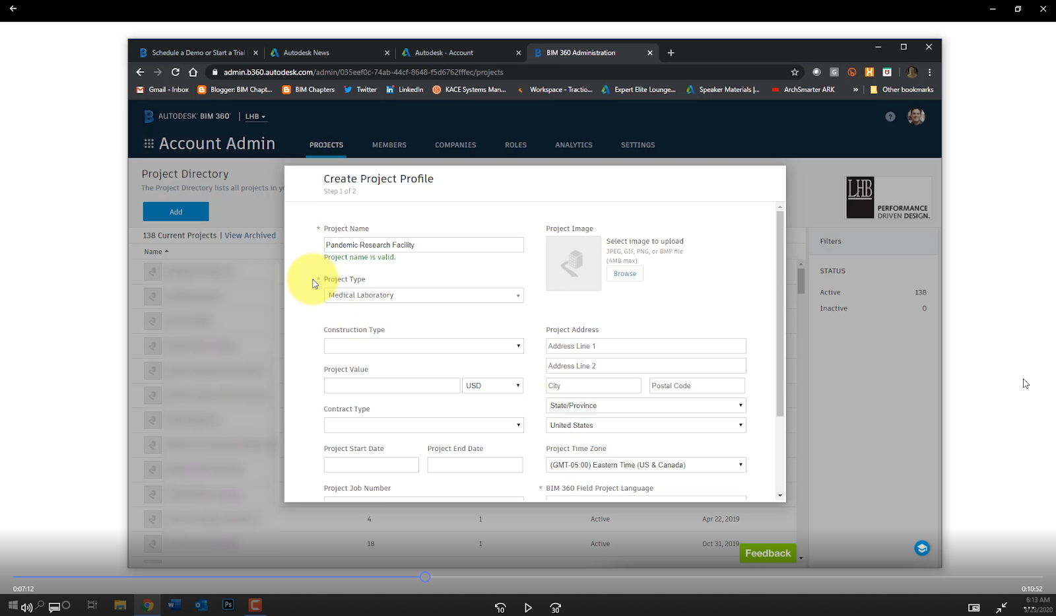Viewport: 1056px width, 616px height.
Task: Open the Bitly extension icon
Action: pos(852,72)
